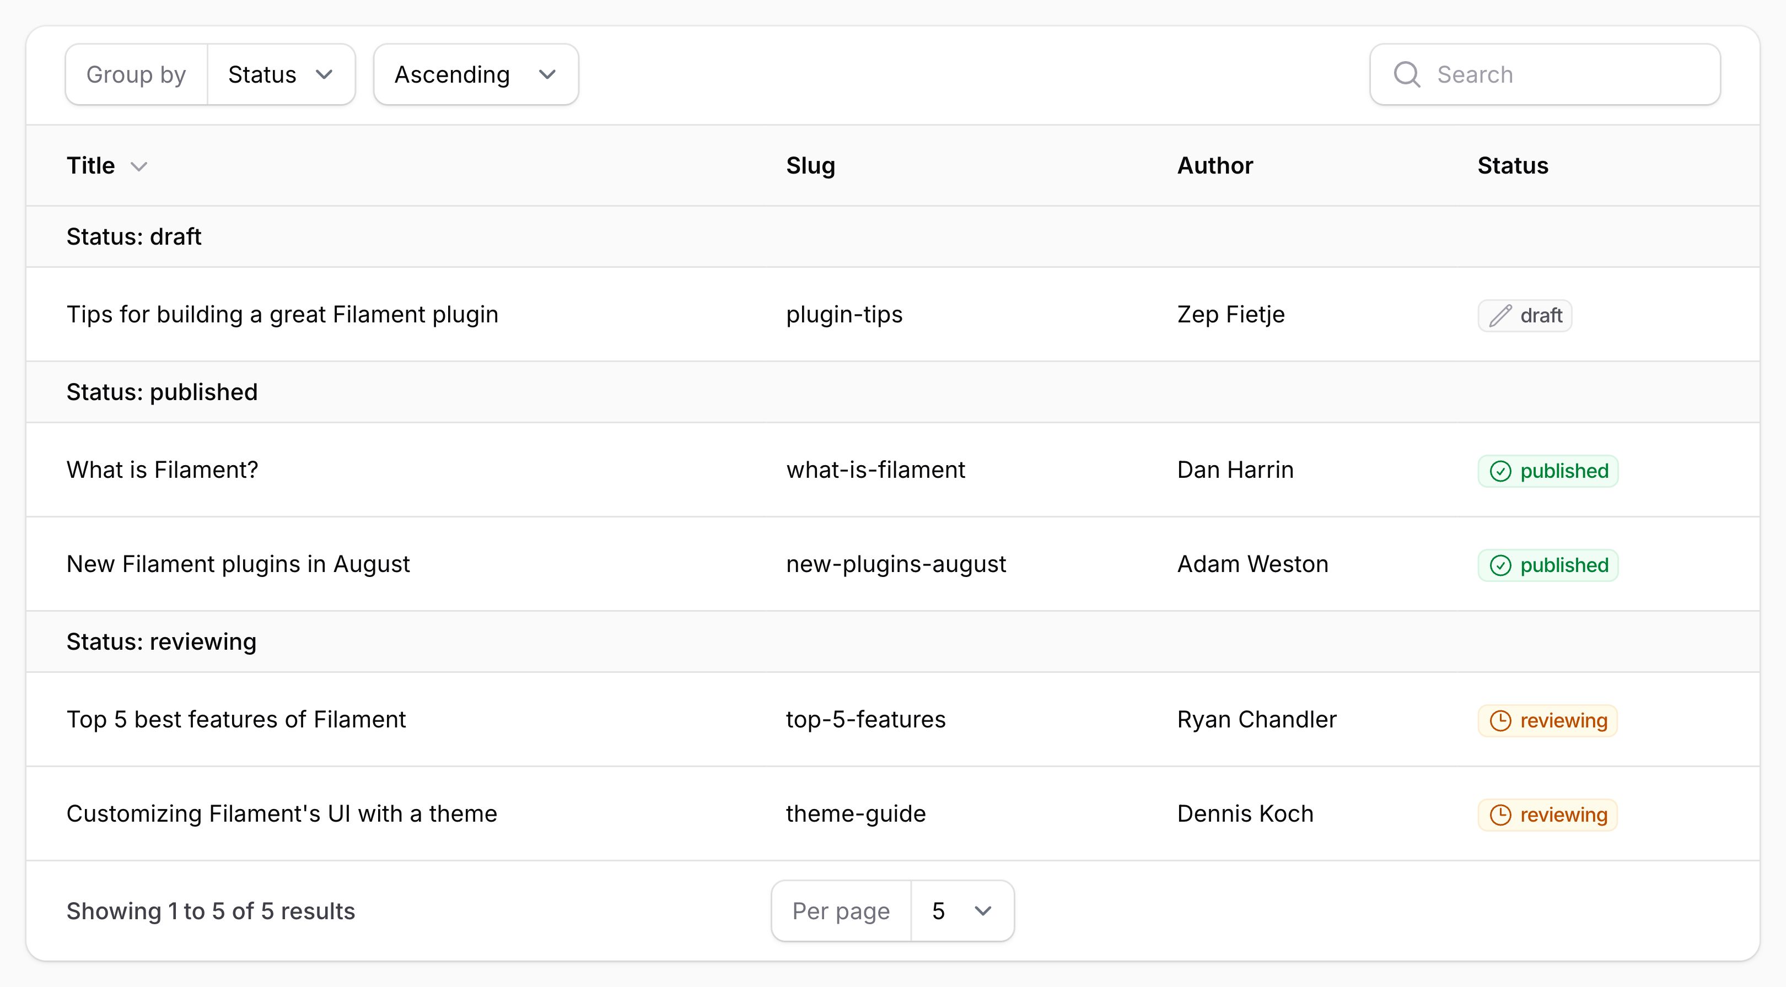The width and height of the screenshot is (1786, 987).
Task: Open 'Customizing Filament's UI with a theme'
Action: [x=282, y=814]
